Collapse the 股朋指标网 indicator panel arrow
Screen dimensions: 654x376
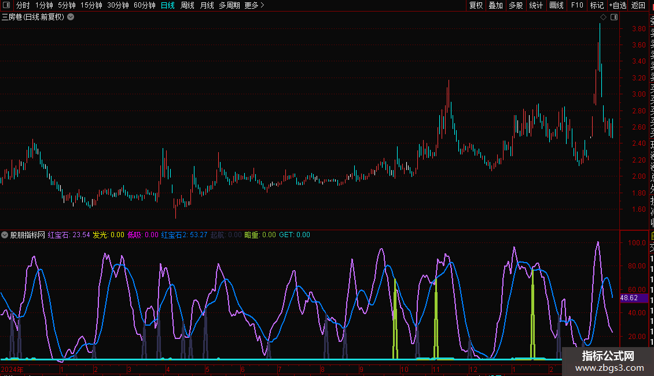click(5, 235)
